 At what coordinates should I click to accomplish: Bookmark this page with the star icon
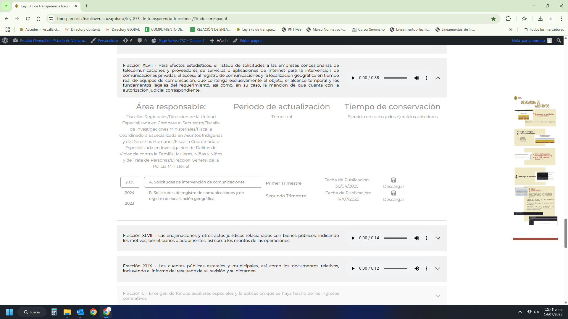493,19
